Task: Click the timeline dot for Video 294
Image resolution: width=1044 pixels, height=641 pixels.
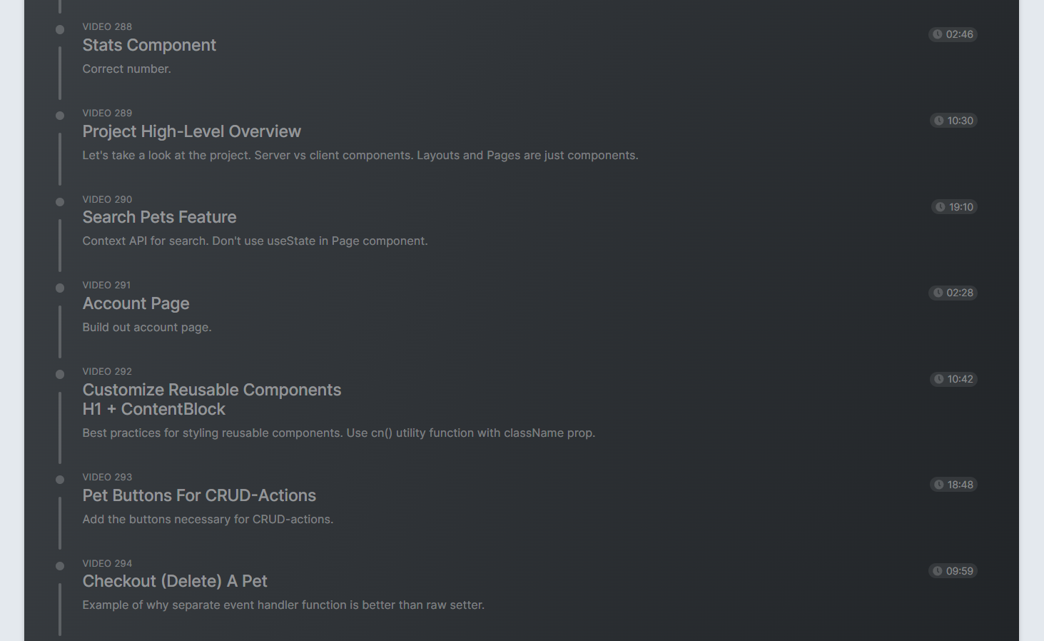Action: click(x=60, y=566)
